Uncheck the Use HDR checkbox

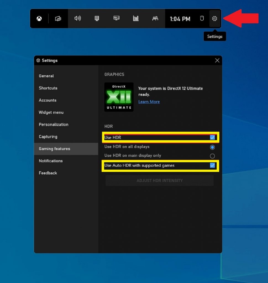tap(212, 137)
